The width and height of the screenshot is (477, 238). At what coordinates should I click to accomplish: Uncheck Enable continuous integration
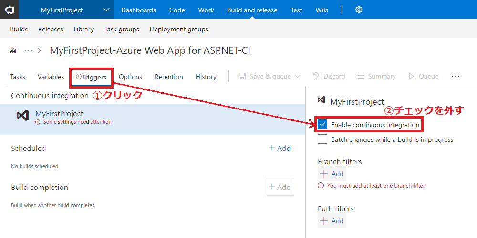click(x=322, y=124)
